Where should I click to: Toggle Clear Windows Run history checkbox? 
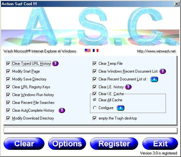(8, 95)
